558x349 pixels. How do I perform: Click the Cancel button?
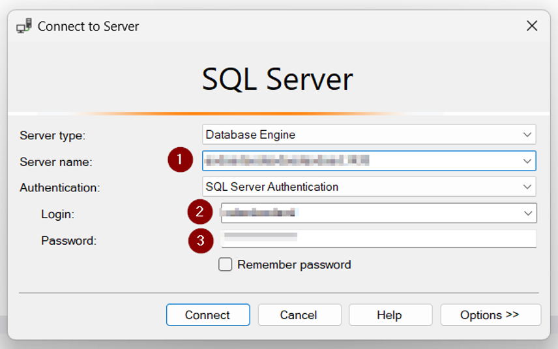(299, 315)
